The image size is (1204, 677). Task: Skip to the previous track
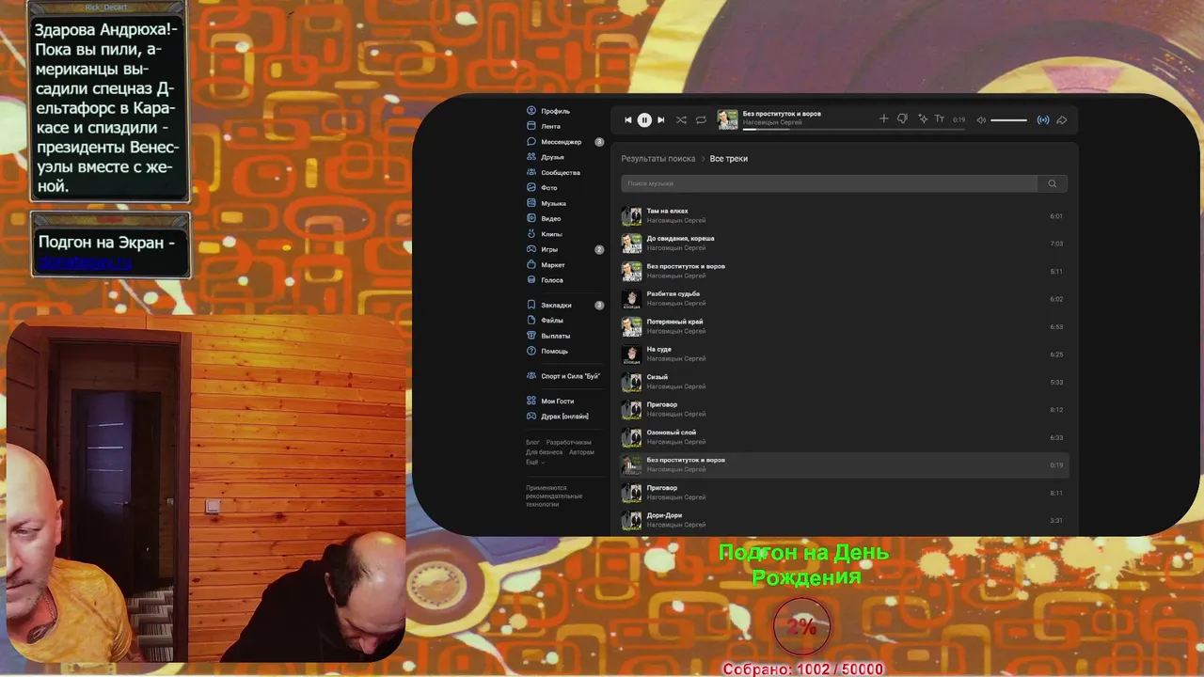pyautogui.click(x=628, y=119)
